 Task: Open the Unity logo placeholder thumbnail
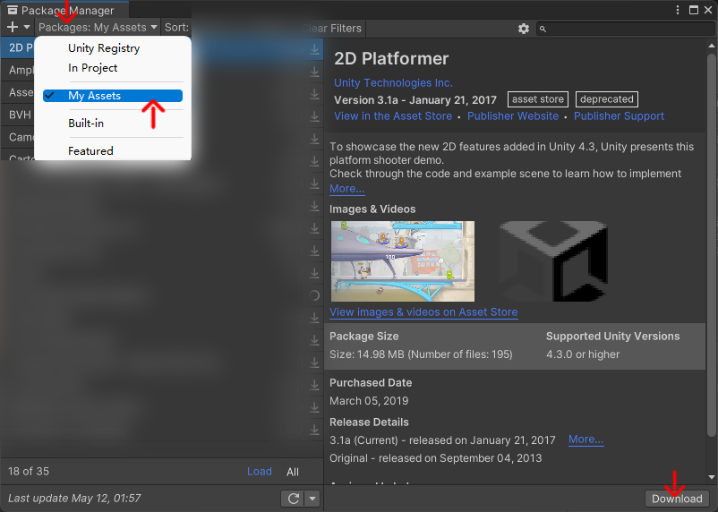(x=553, y=261)
